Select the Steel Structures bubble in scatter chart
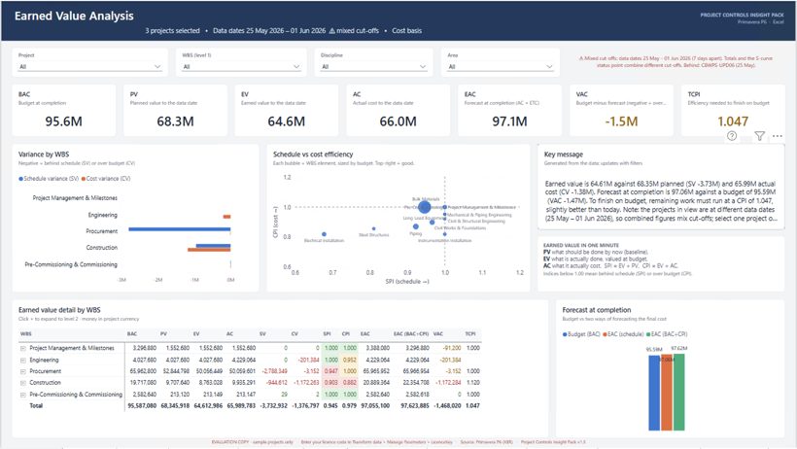Viewport: 797px width, 449px height. (x=373, y=228)
